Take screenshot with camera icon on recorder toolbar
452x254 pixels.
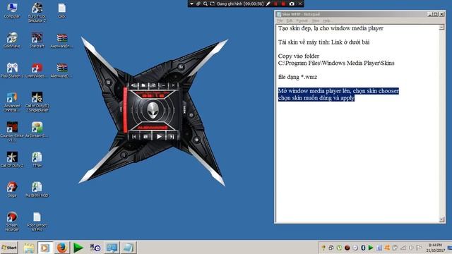pos(292,4)
